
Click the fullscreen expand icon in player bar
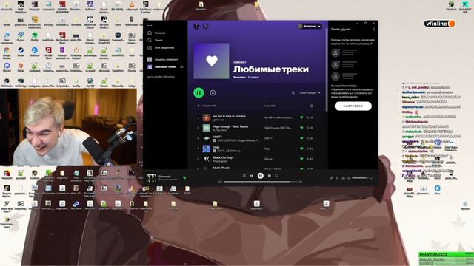click(x=372, y=178)
